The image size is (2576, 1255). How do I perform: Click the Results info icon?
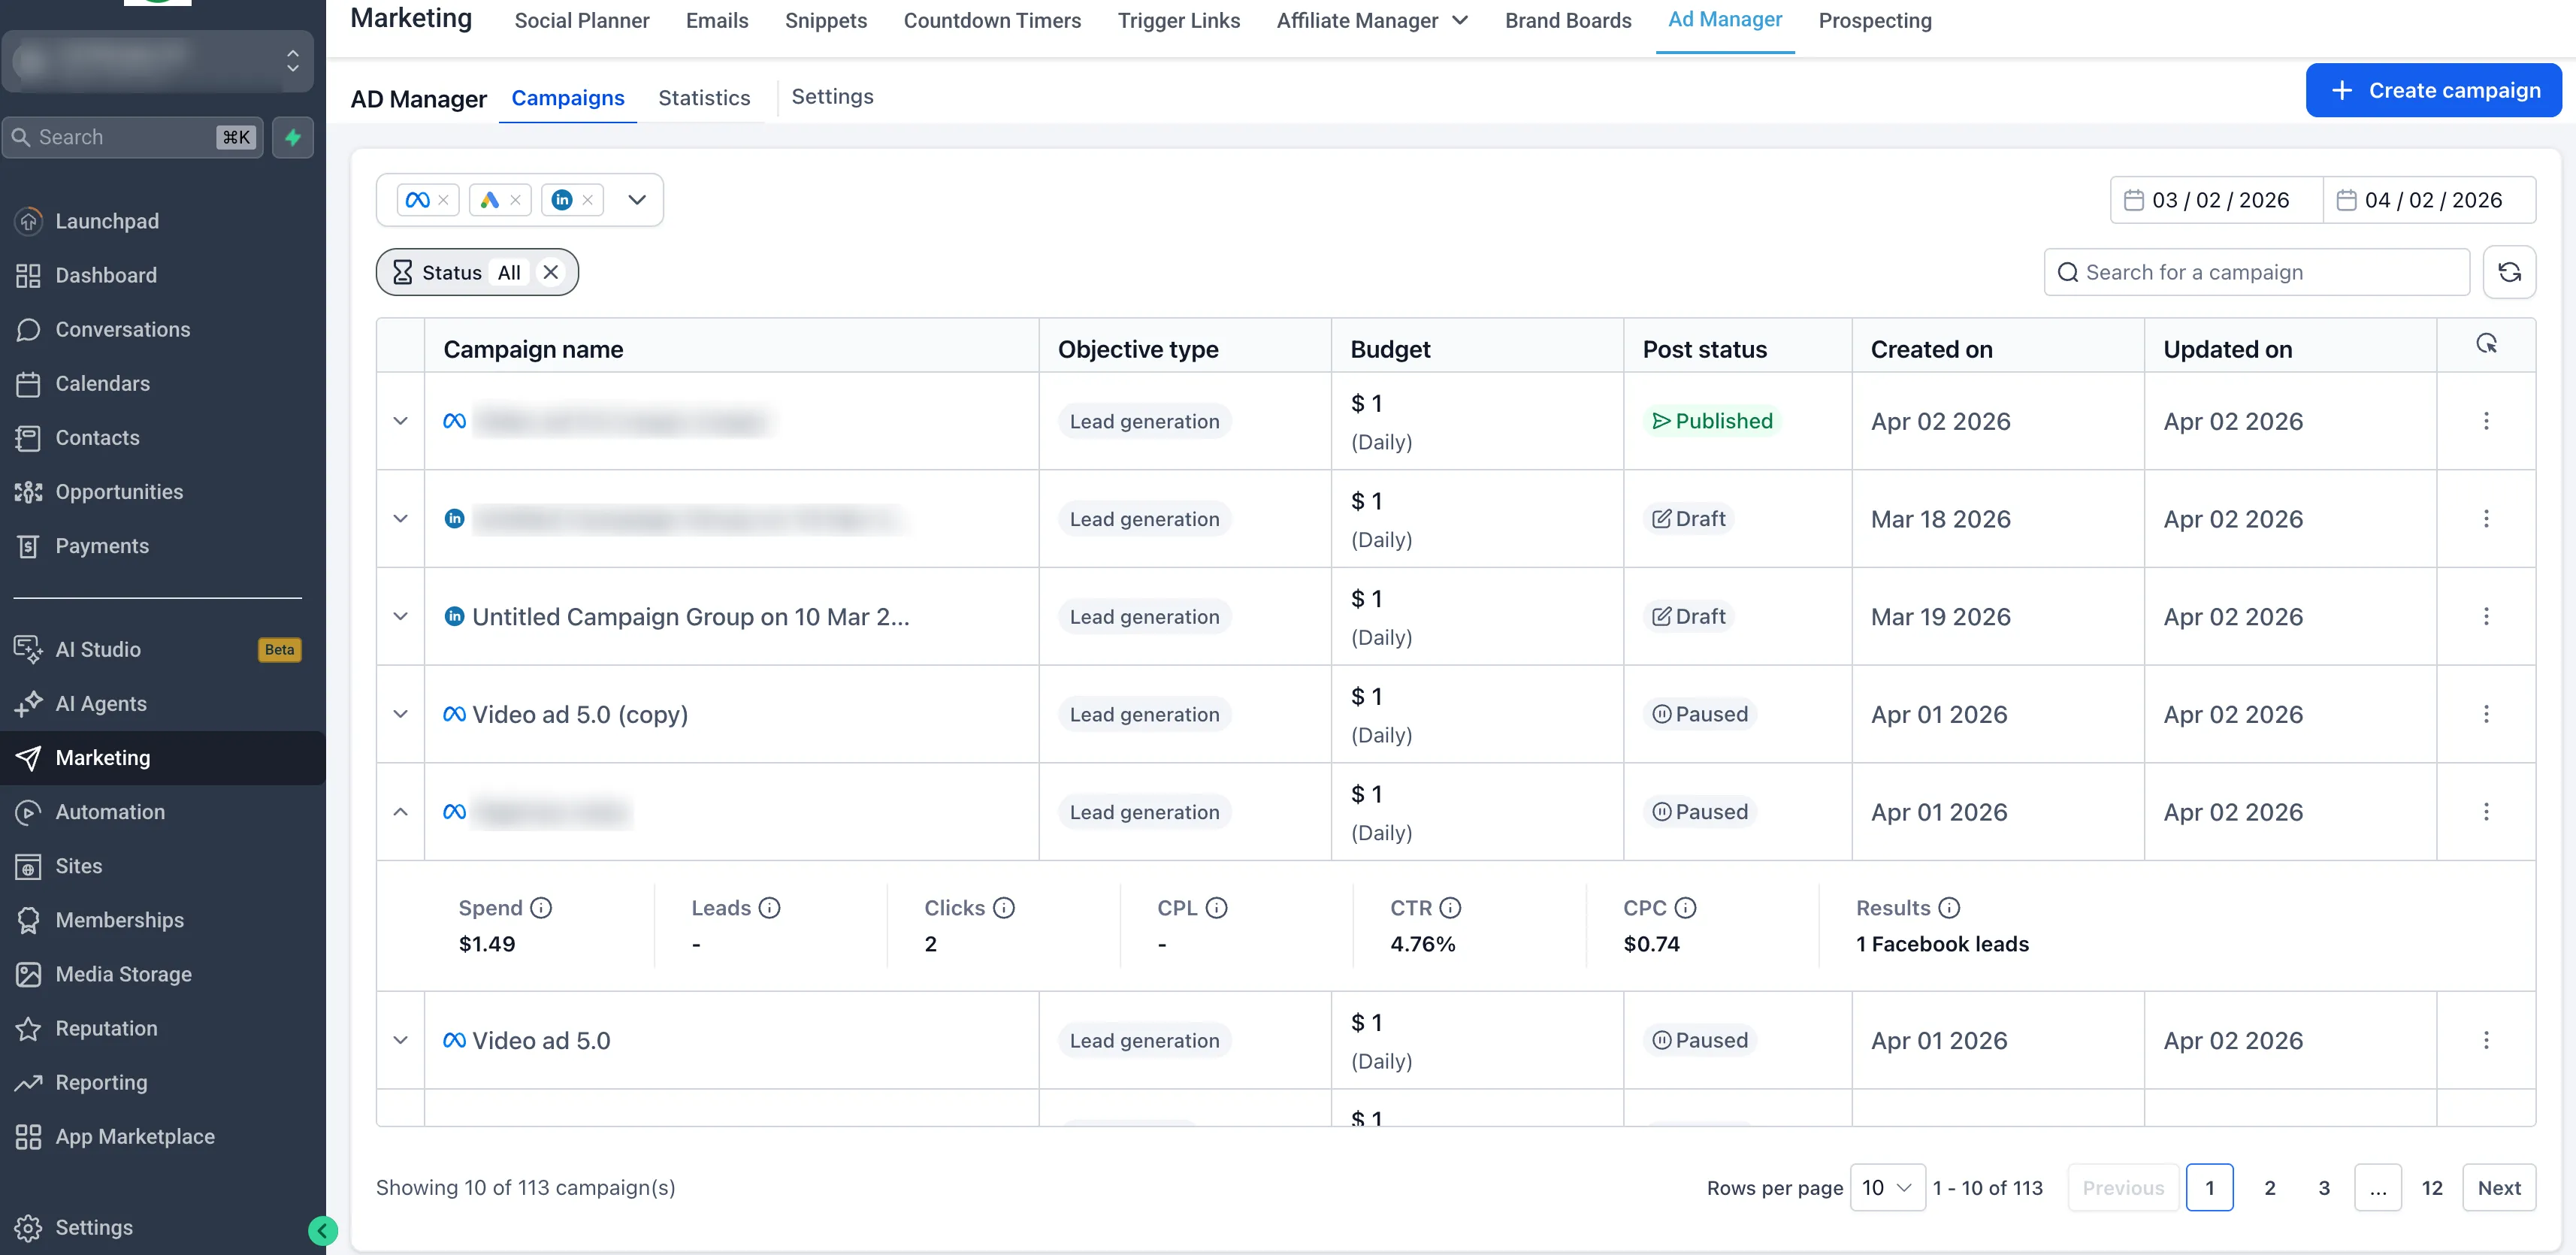point(1949,907)
